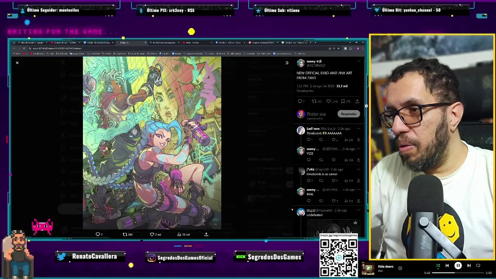This screenshot has height=279, width=496.
Task: Skip to previous track in music player
Action: pos(447,266)
